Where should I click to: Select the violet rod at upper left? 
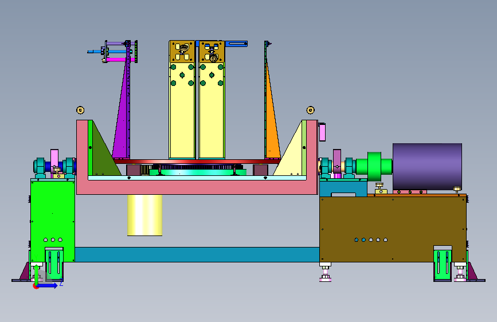pyautogui.click(x=115, y=44)
